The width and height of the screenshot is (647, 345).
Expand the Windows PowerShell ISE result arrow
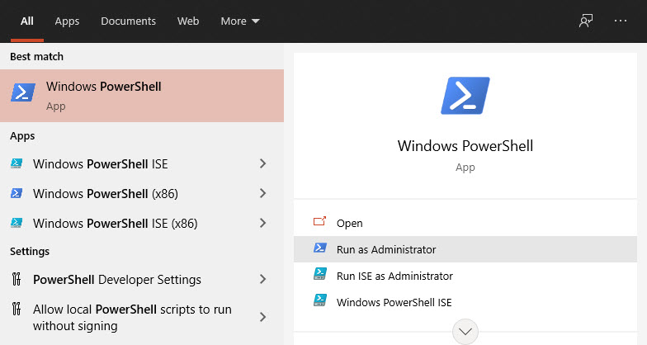tap(262, 163)
